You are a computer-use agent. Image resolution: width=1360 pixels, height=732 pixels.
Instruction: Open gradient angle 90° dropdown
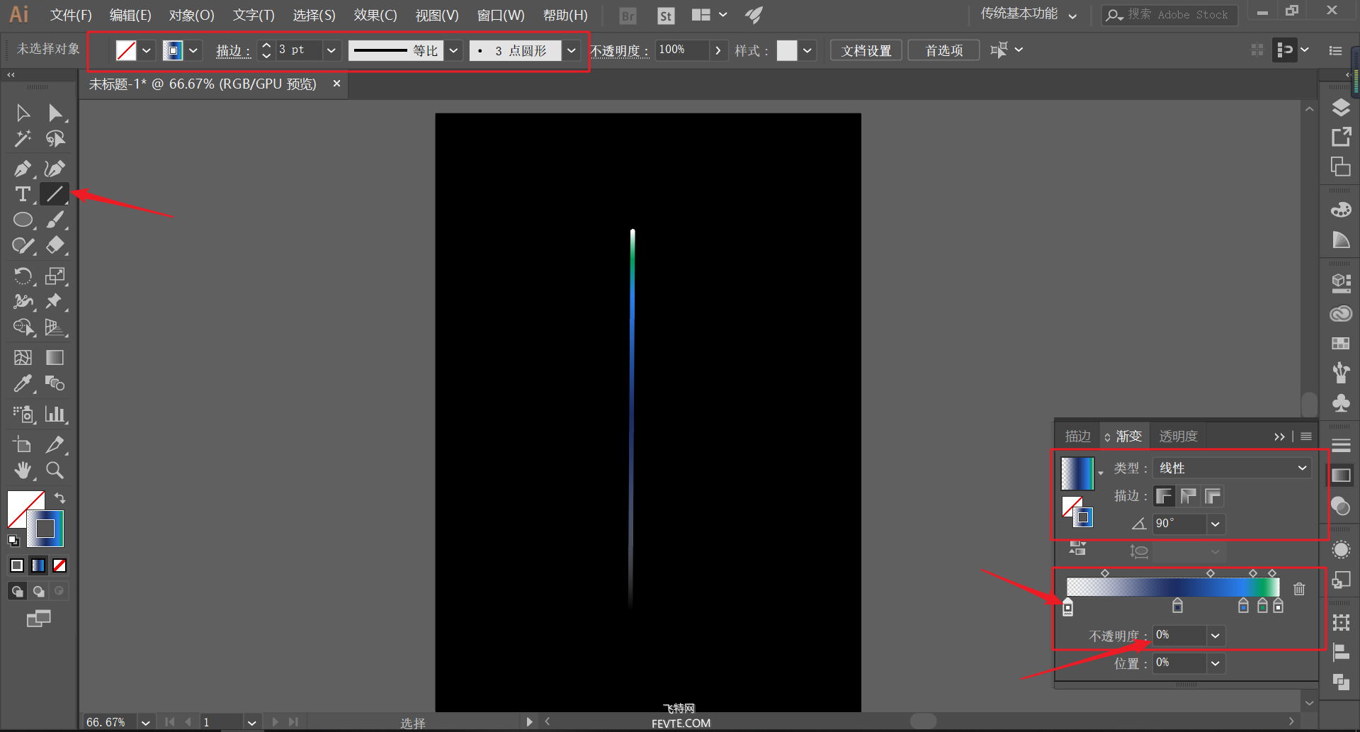click(1215, 524)
